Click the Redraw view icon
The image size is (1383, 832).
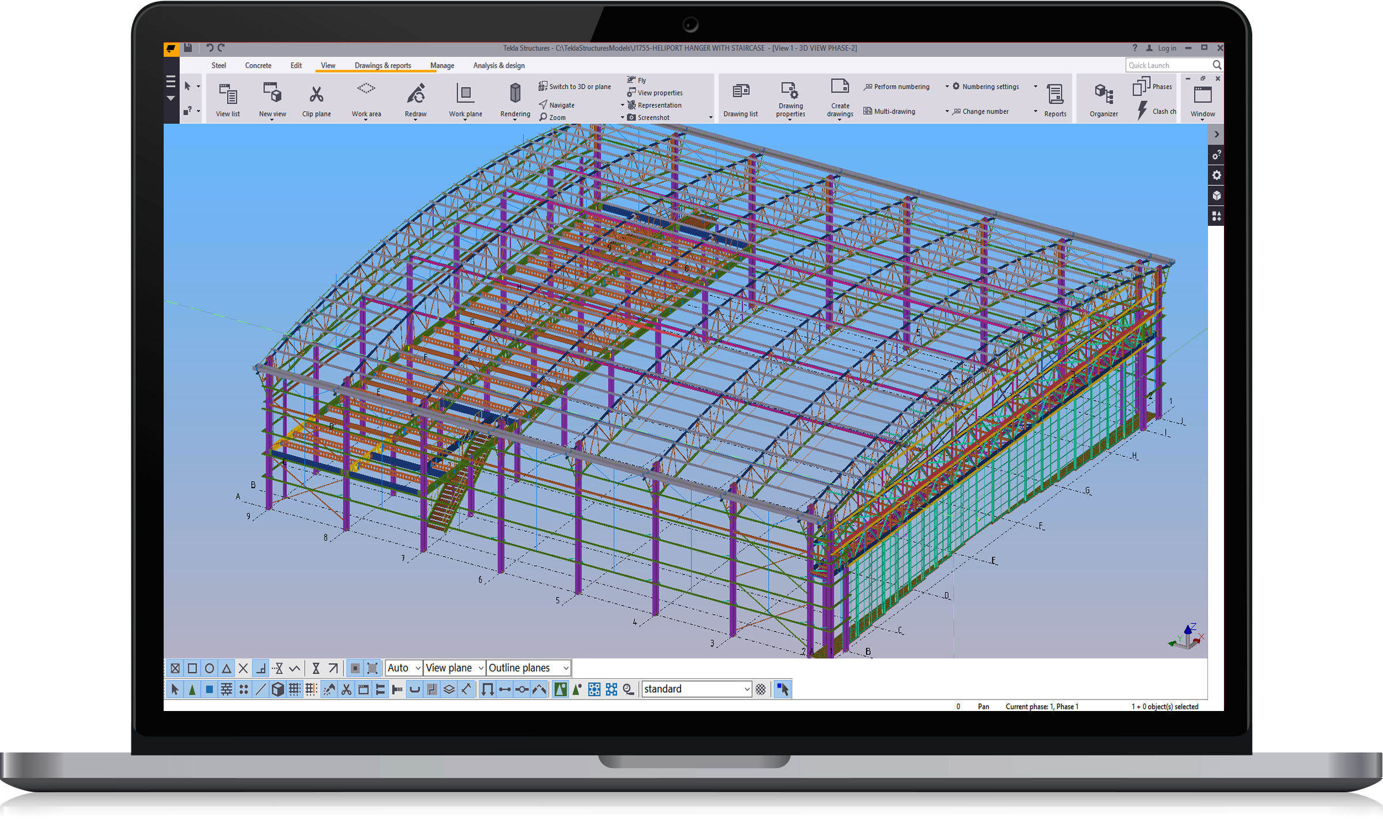[415, 94]
